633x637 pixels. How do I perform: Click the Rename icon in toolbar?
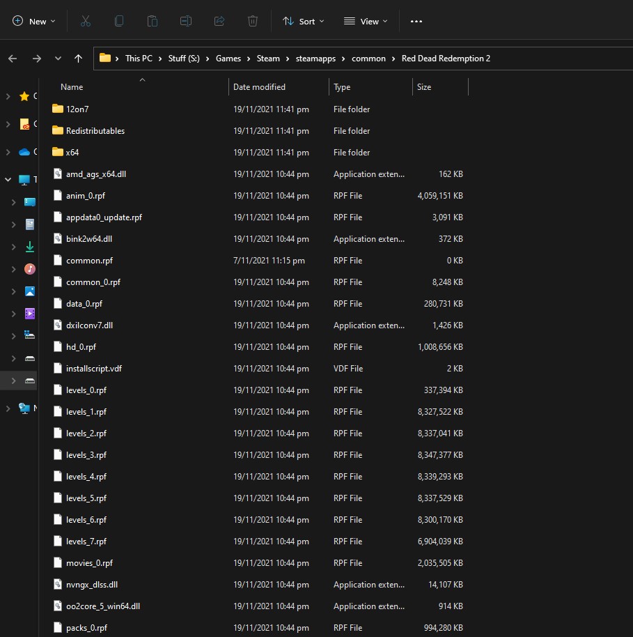pos(186,21)
